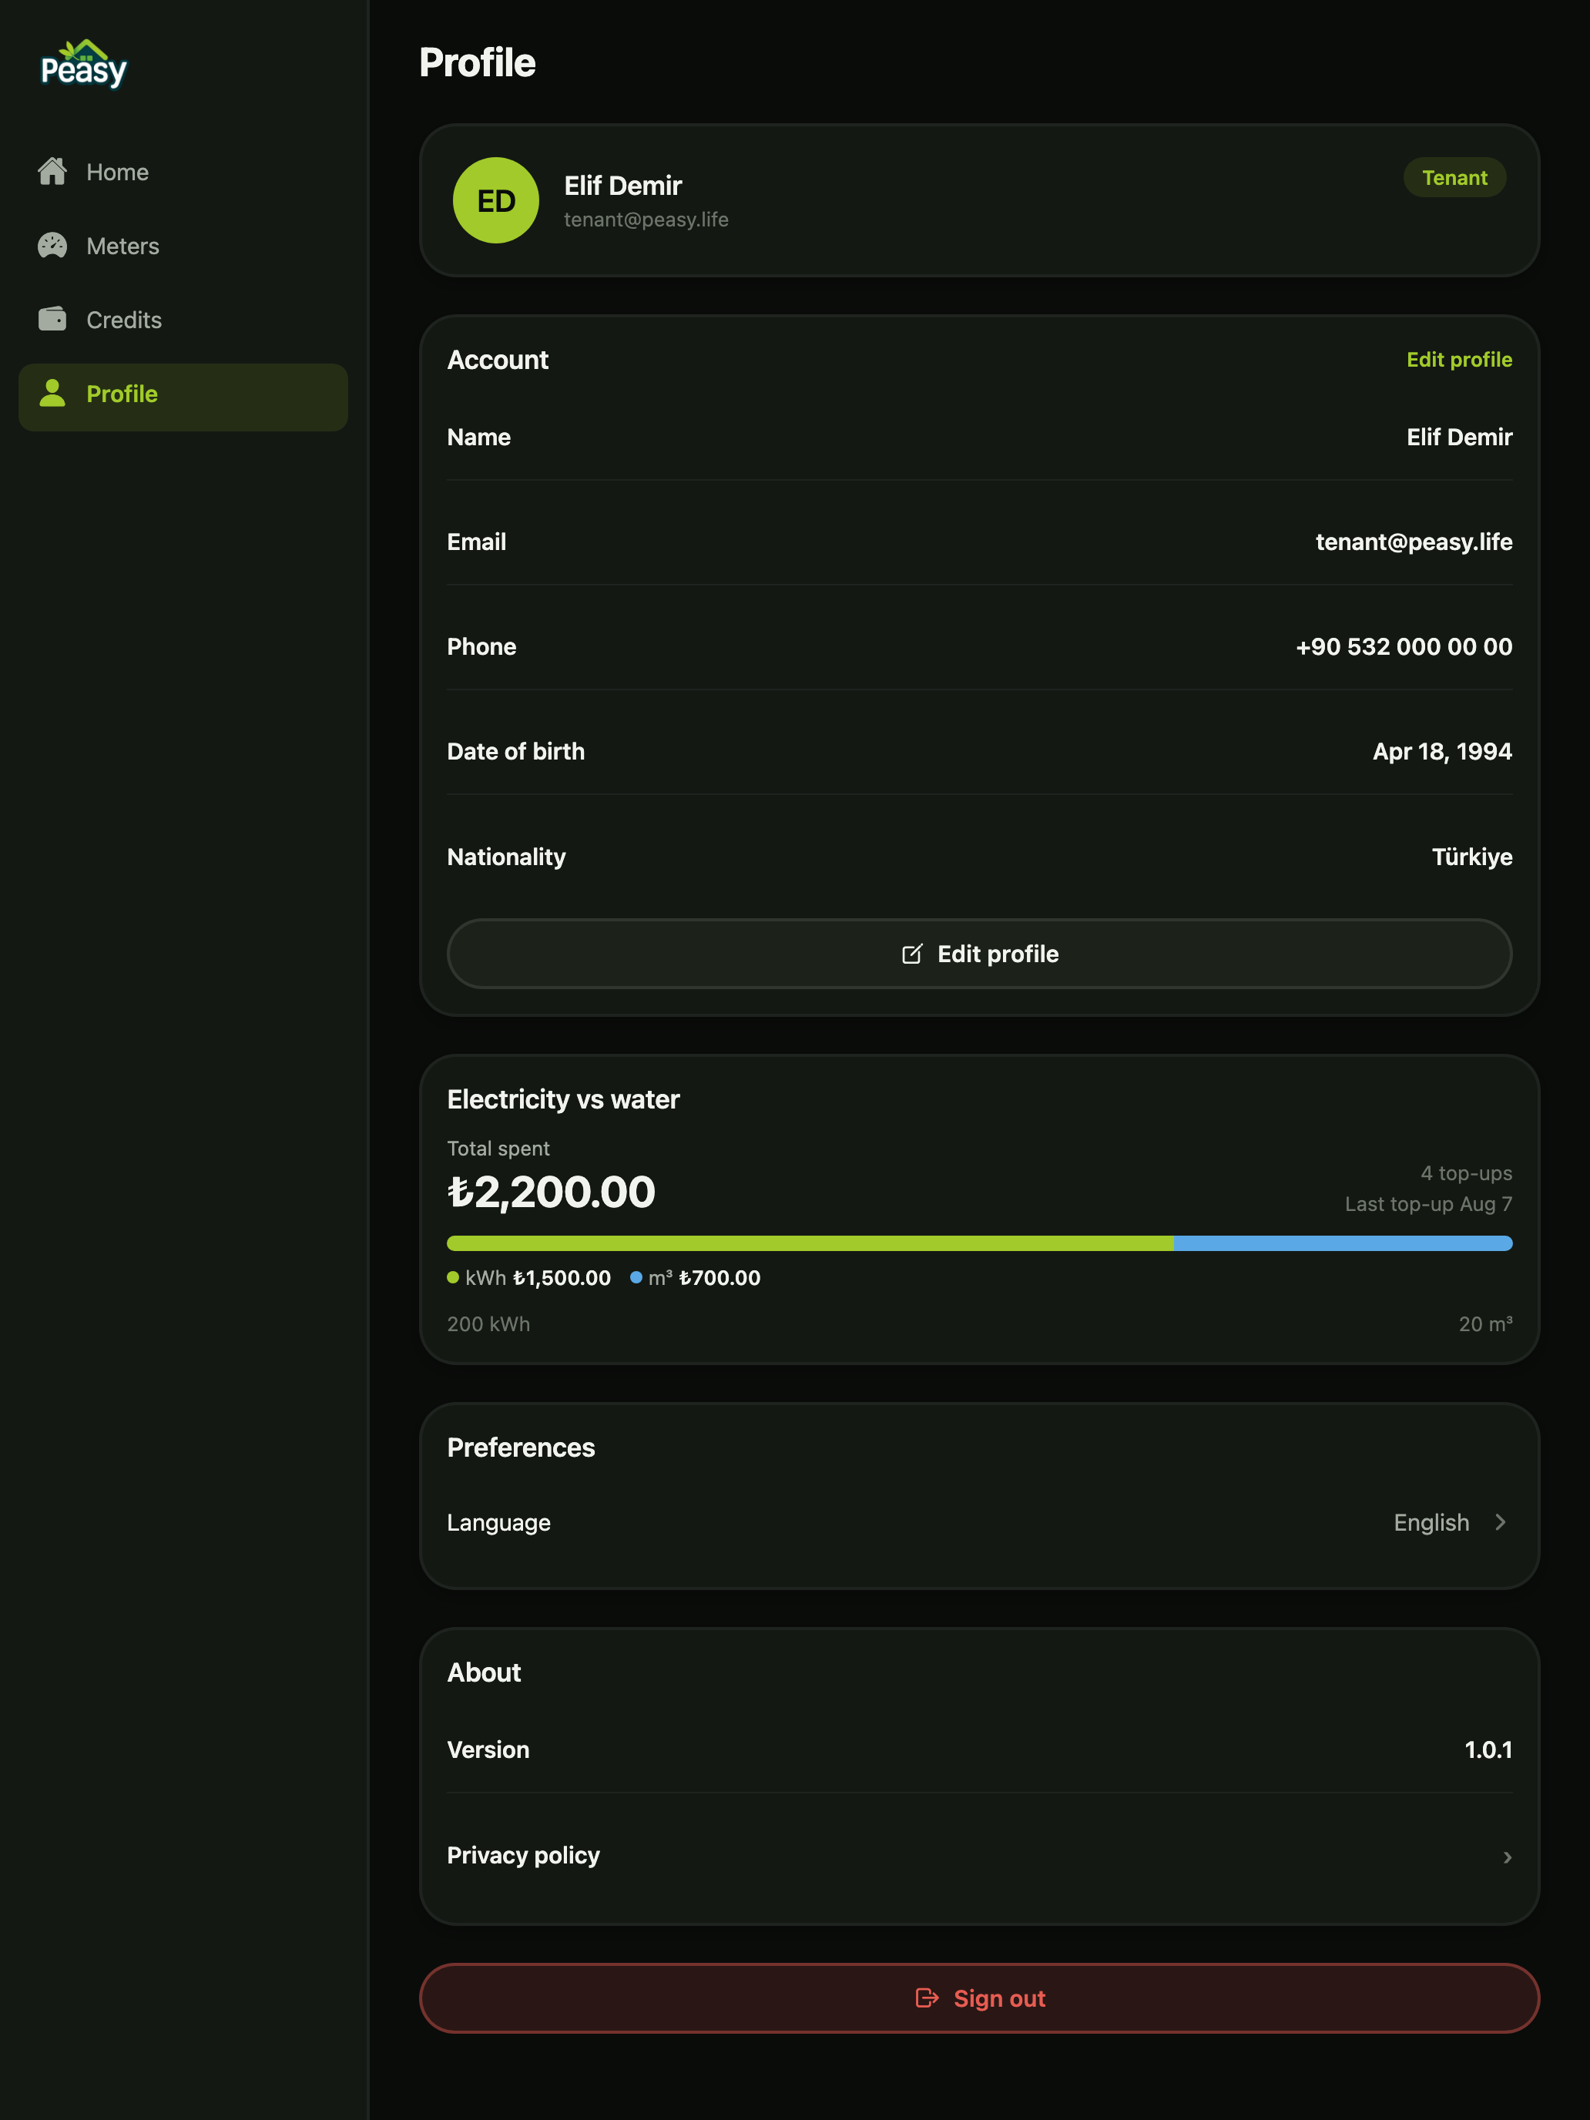Click the blue m³ legend dot

(636, 1277)
